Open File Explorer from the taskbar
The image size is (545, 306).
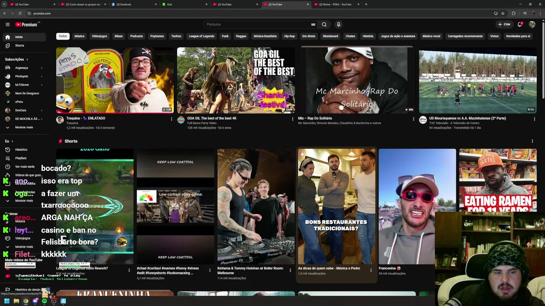pyautogui.click(x=16, y=301)
